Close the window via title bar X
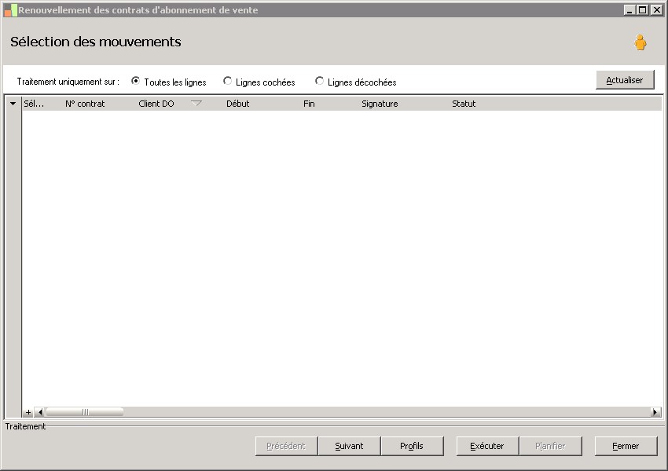Screen dimensions: 668x471 (x=656, y=9)
